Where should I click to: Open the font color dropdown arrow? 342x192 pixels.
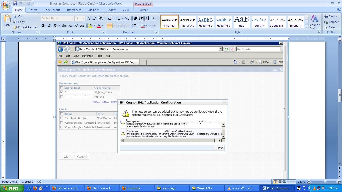point(102,26)
